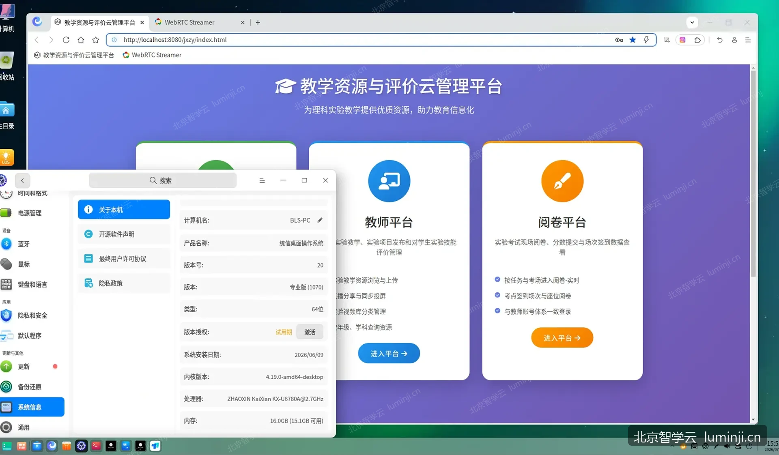Edit computer name with the pencil icon
Image resolution: width=779 pixels, height=455 pixels.
click(x=320, y=220)
